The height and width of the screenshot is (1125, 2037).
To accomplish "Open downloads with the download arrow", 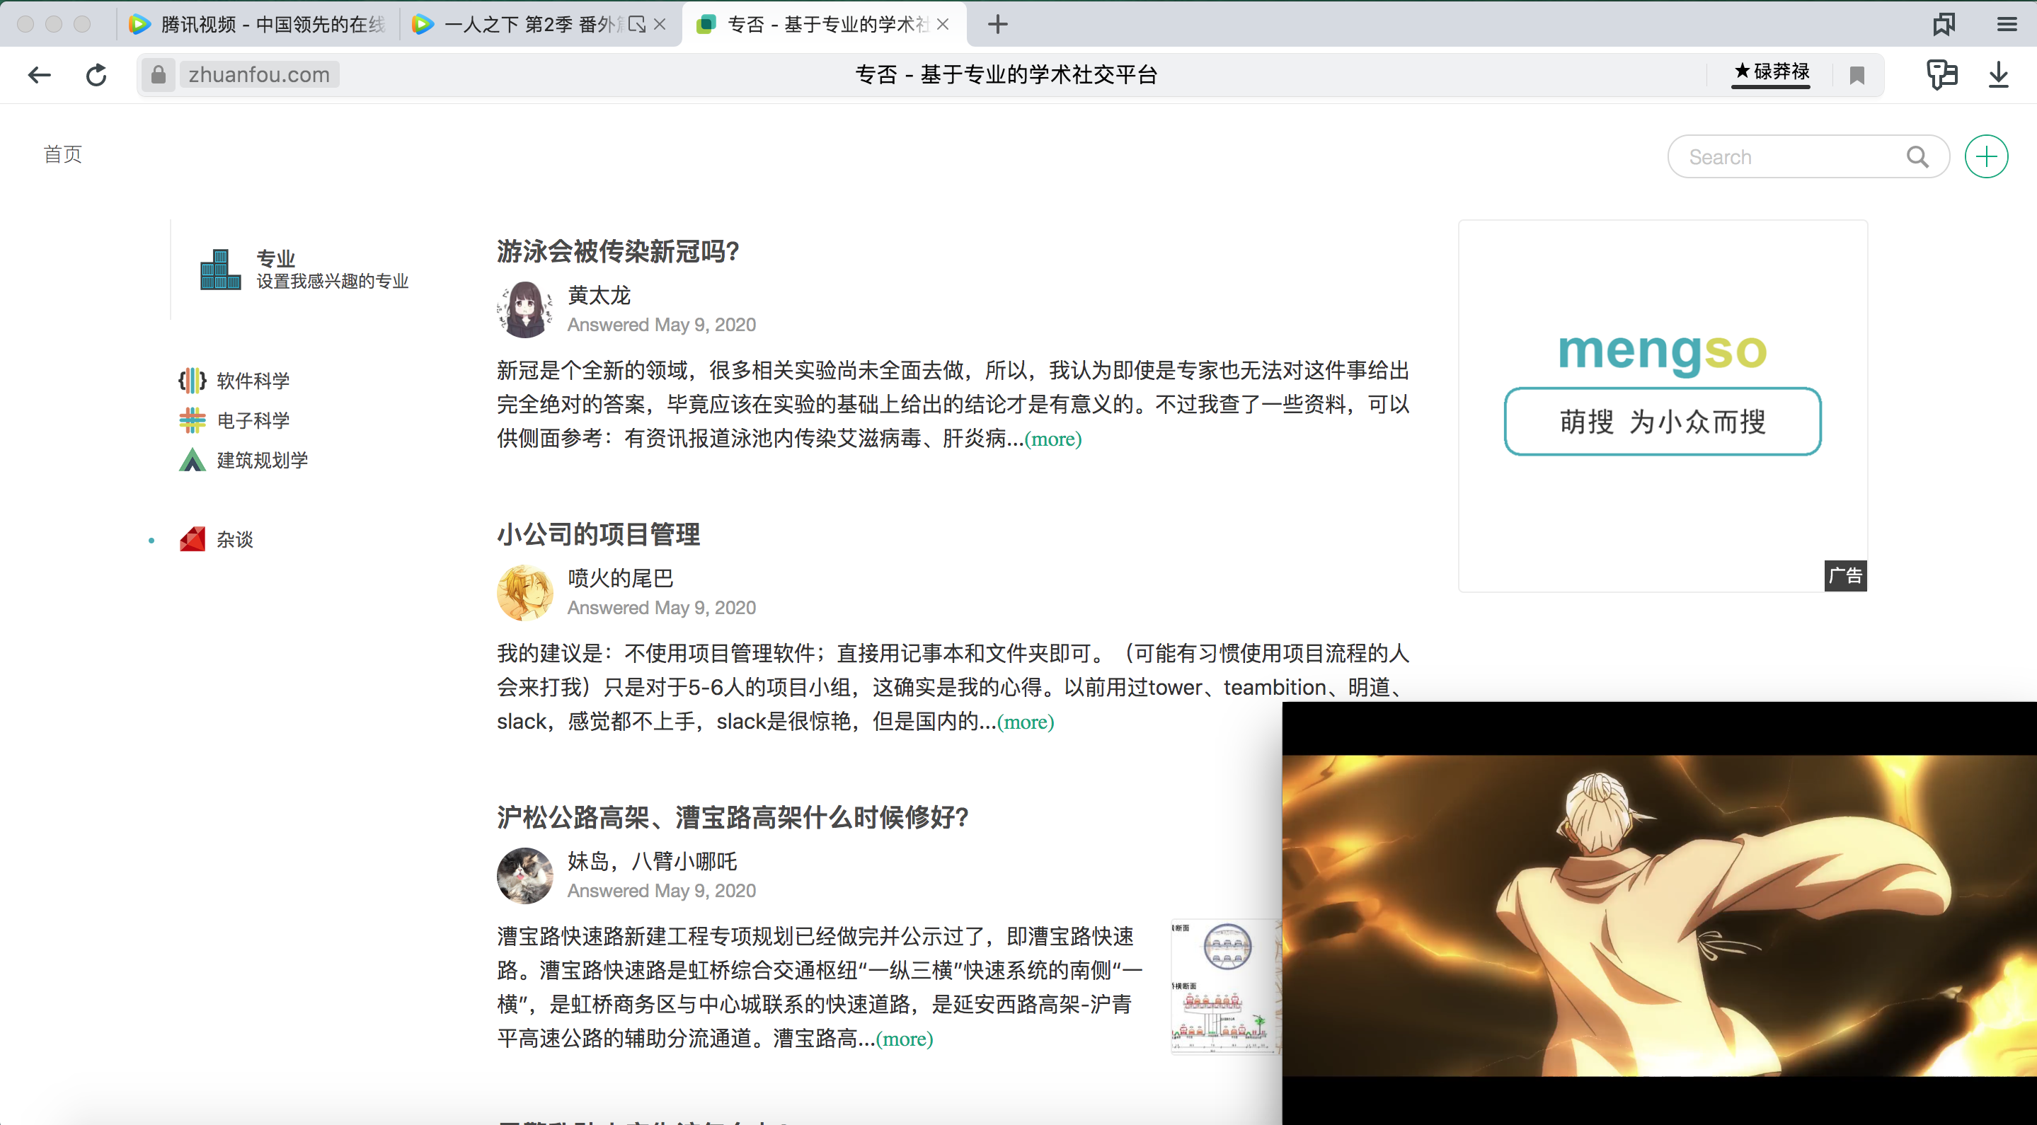I will (1998, 75).
